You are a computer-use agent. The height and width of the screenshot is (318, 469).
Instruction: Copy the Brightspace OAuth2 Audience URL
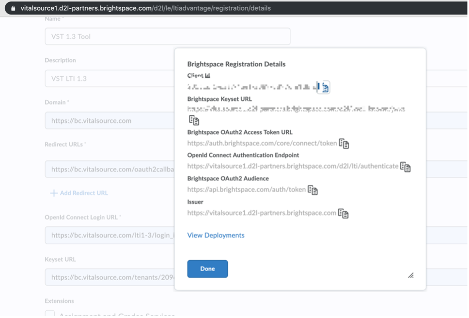point(313,190)
